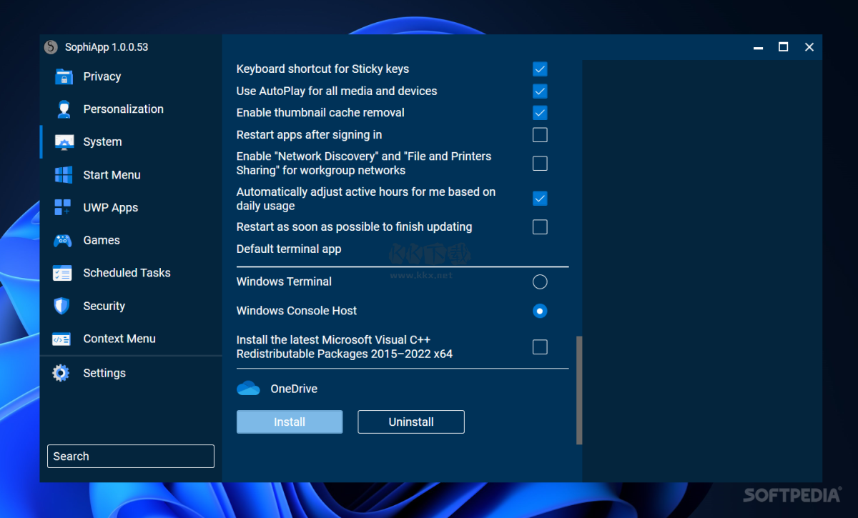This screenshot has width=858, height=518.
Task: Select Windows Console Host radio button
Action: [540, 311]
